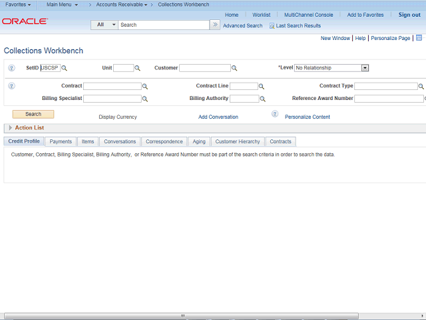426x320 pixels.
Task: Switch to the Correspondence tab
Action: [x=164, y=141]
